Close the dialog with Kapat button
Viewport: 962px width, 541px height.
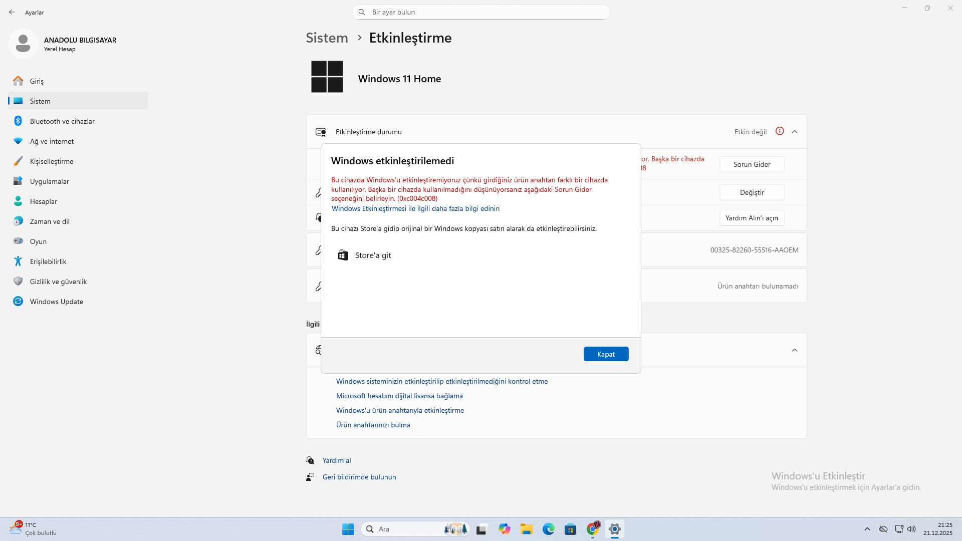(606, 354)
